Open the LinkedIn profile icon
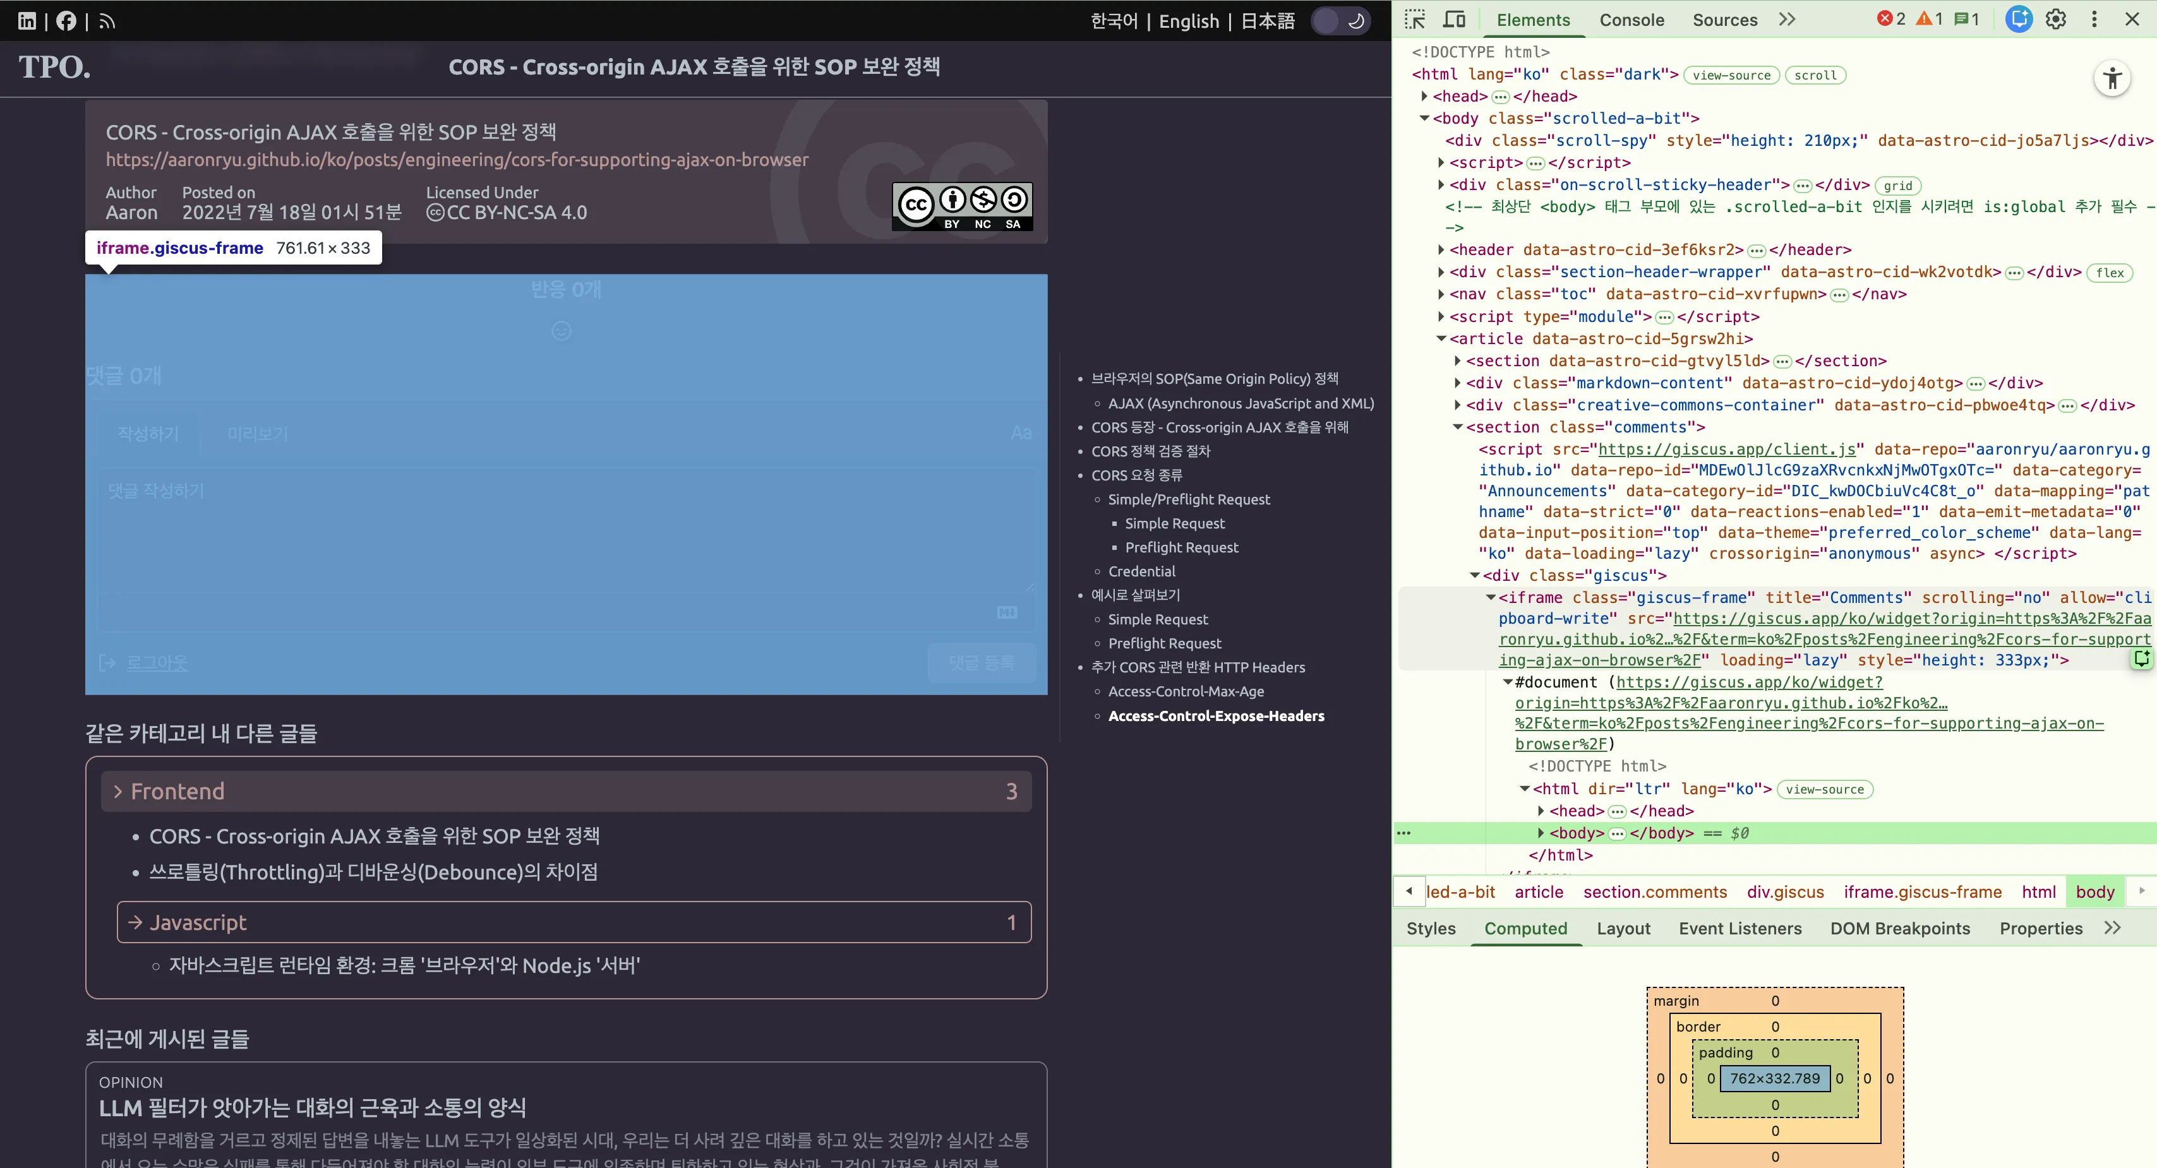 (27, 21)
